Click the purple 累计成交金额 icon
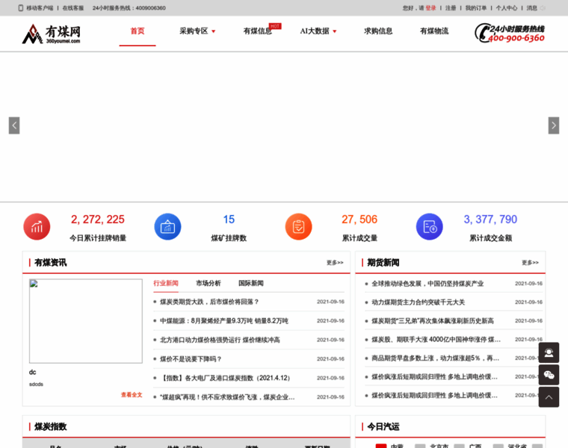 coord(429,227)
